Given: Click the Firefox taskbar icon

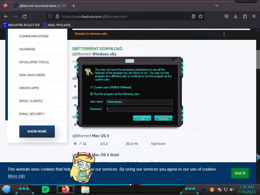Looking at the screenshot, I should point(66,189).
